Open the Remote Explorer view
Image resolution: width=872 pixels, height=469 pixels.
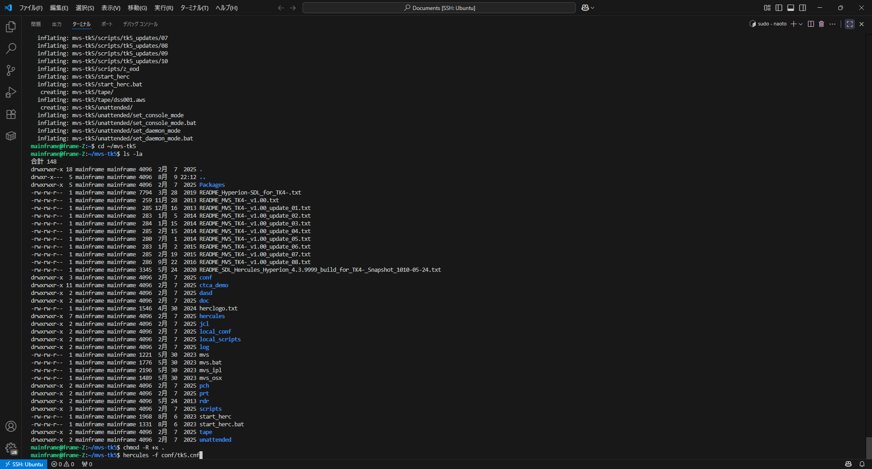tap(11, 136)
